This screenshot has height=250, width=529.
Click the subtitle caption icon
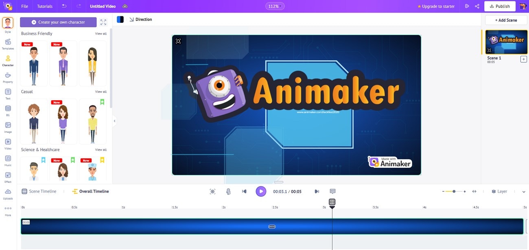tap(332, 191)
